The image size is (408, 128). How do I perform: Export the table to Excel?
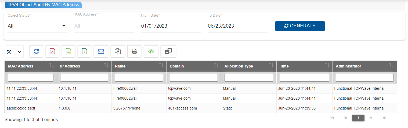click(x=84, y=51)
